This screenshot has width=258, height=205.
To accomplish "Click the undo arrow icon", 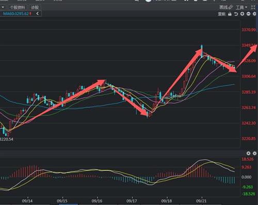I will [x=236, y=14].
